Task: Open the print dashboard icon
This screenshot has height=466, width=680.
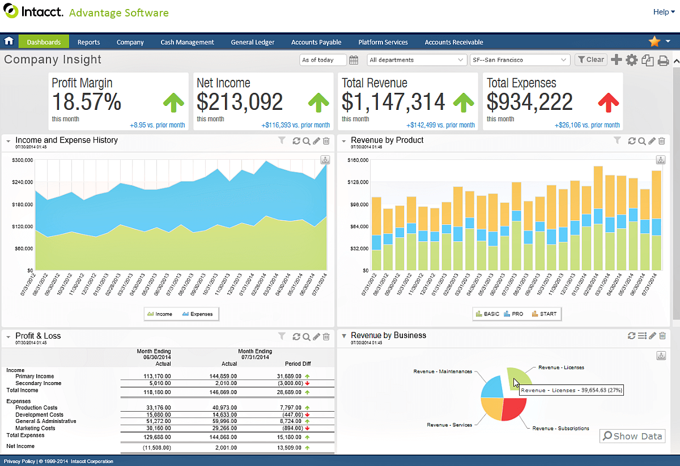Action: (662, 59)
